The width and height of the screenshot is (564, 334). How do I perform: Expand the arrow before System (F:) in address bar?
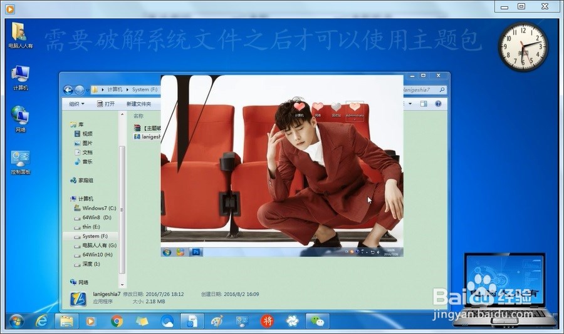coord(127,89)
